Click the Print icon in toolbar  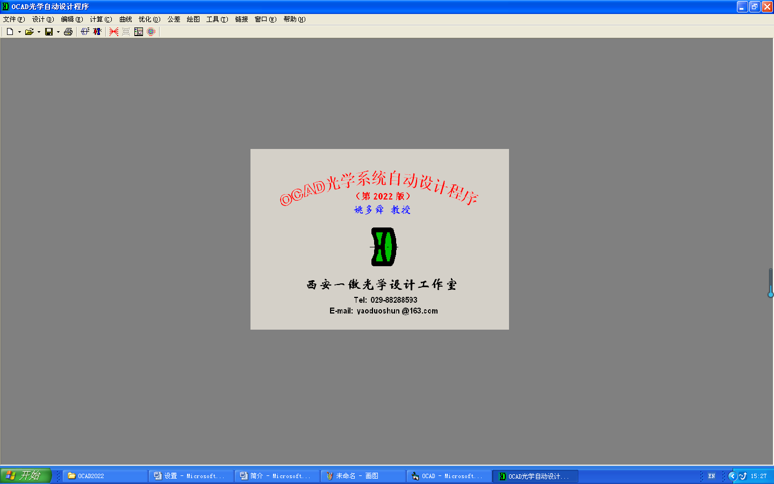[x=68, y=32]
